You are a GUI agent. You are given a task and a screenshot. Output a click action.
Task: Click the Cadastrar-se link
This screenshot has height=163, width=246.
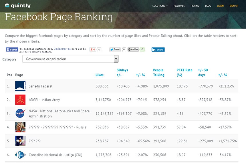[62, 49]
